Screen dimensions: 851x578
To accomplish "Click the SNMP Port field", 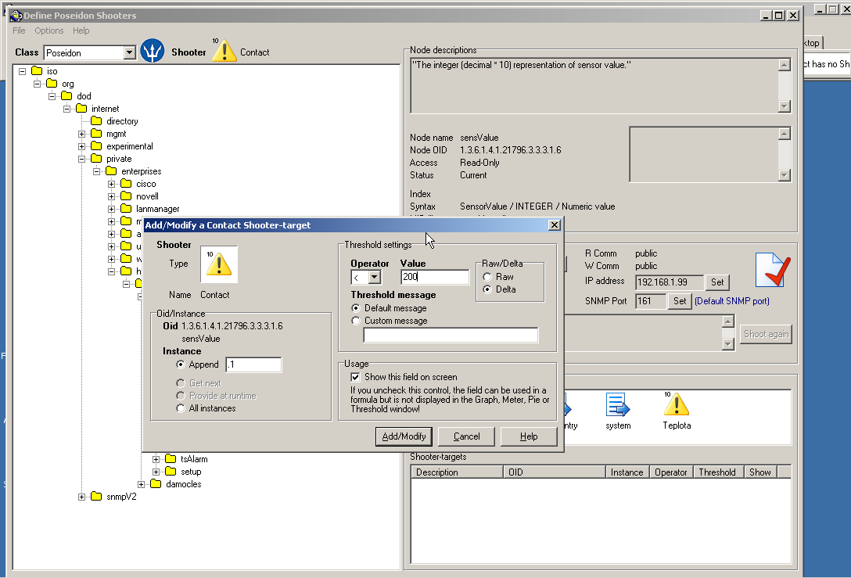I will point(651,301).
